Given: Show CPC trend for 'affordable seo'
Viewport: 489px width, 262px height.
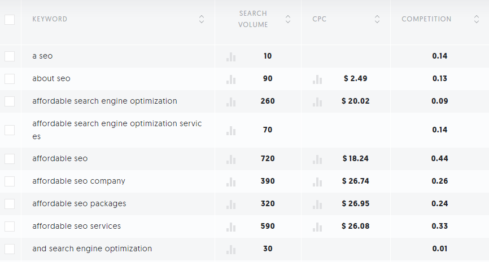Looking at the screenshot, I should click(317, 159).
